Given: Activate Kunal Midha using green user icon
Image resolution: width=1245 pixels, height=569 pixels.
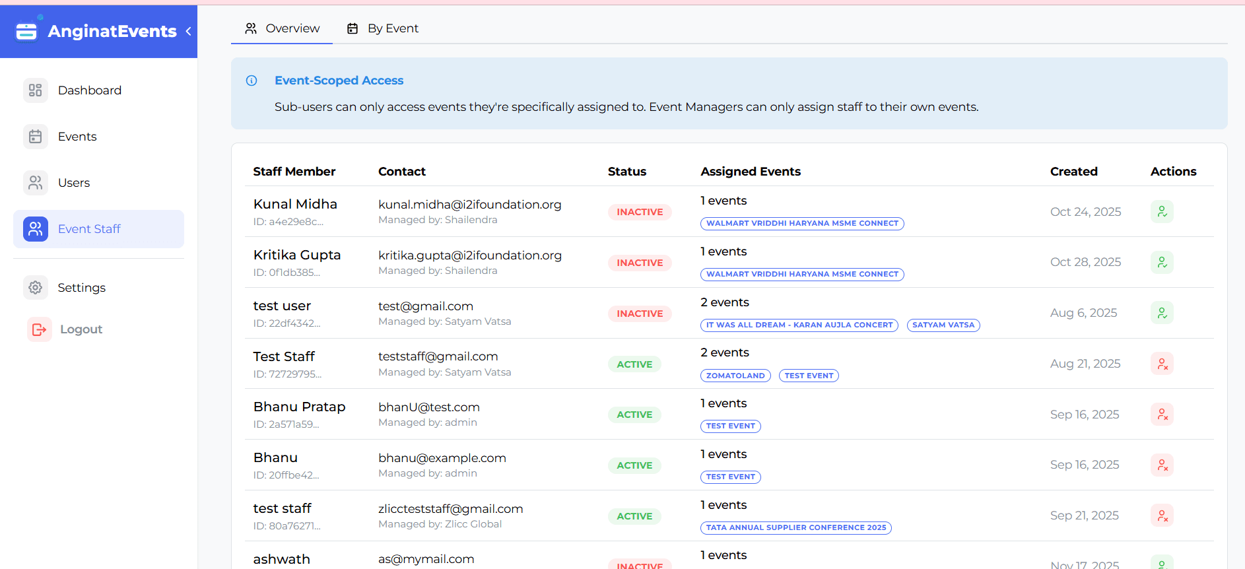Looking at the screenshot, I should click(x=1162, y=212).
